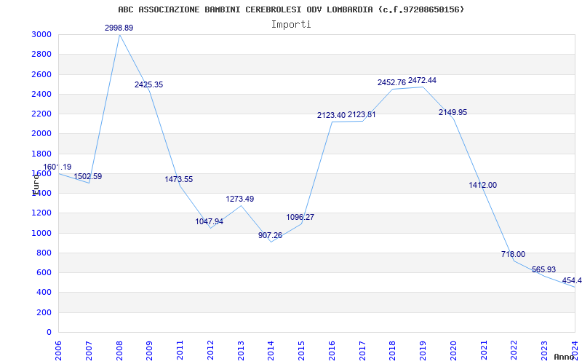Select the Importi chart subtitle
582x364 pixels.
(x=291, y=24)
